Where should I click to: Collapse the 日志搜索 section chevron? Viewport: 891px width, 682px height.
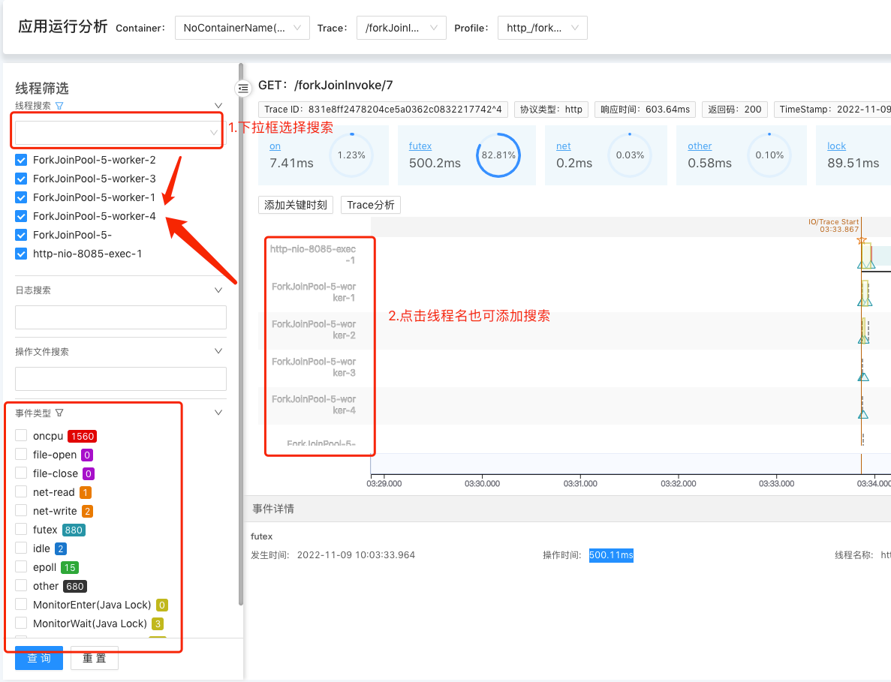click(x=218, y=290)
